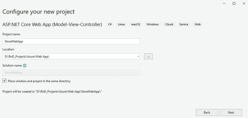Click the disabled Solution name field

pos(71,73)
